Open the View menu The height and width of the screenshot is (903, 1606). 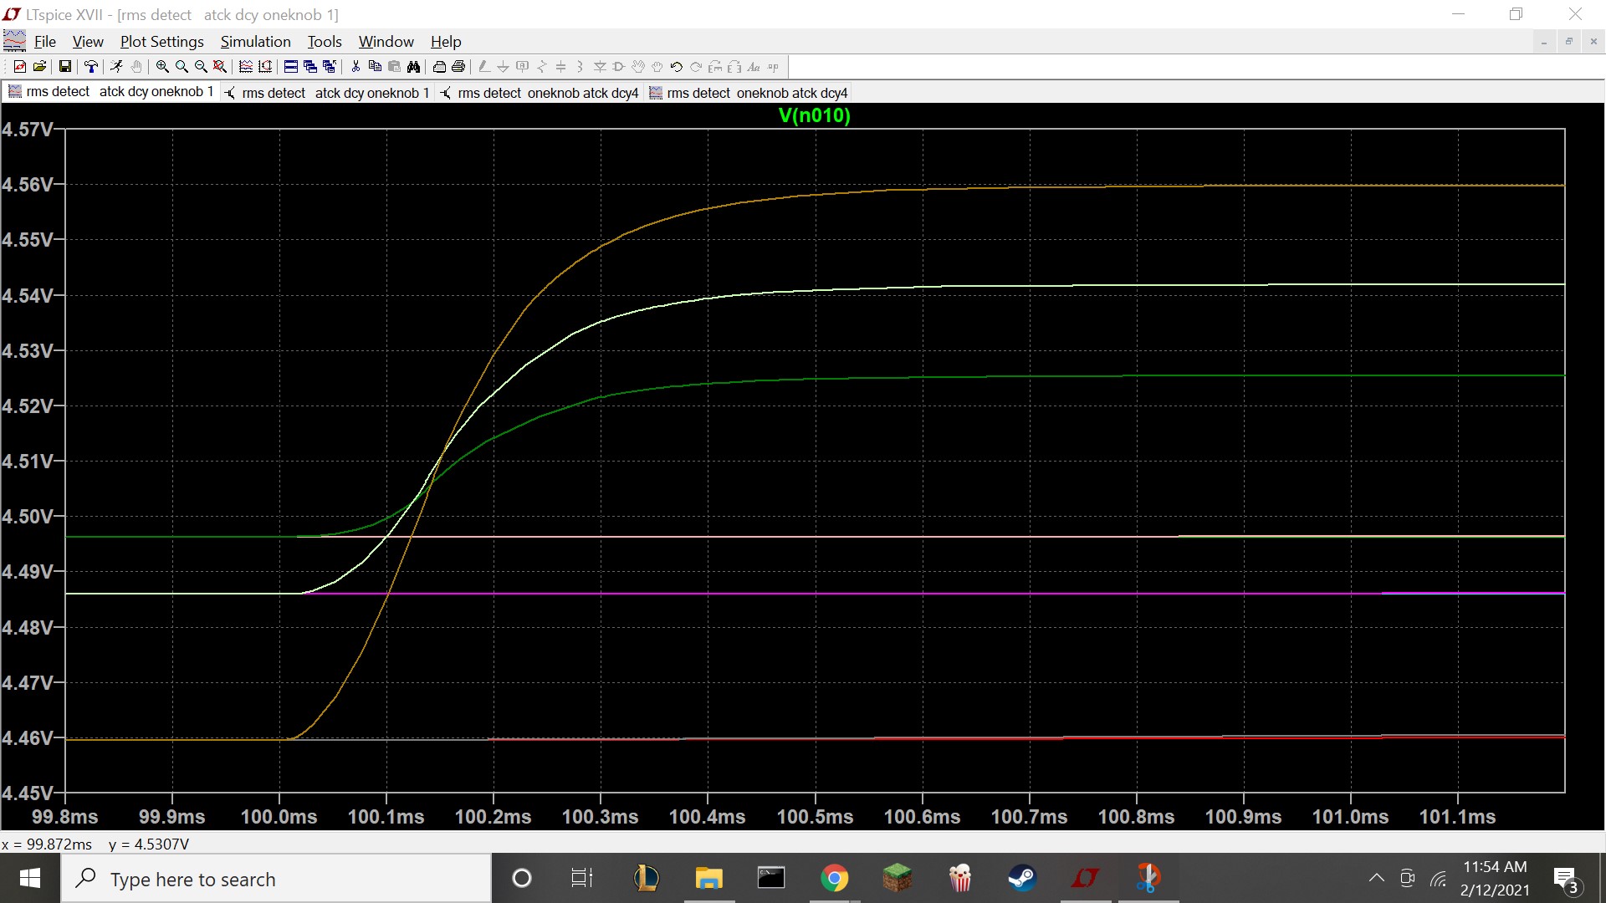pos(88,42)
